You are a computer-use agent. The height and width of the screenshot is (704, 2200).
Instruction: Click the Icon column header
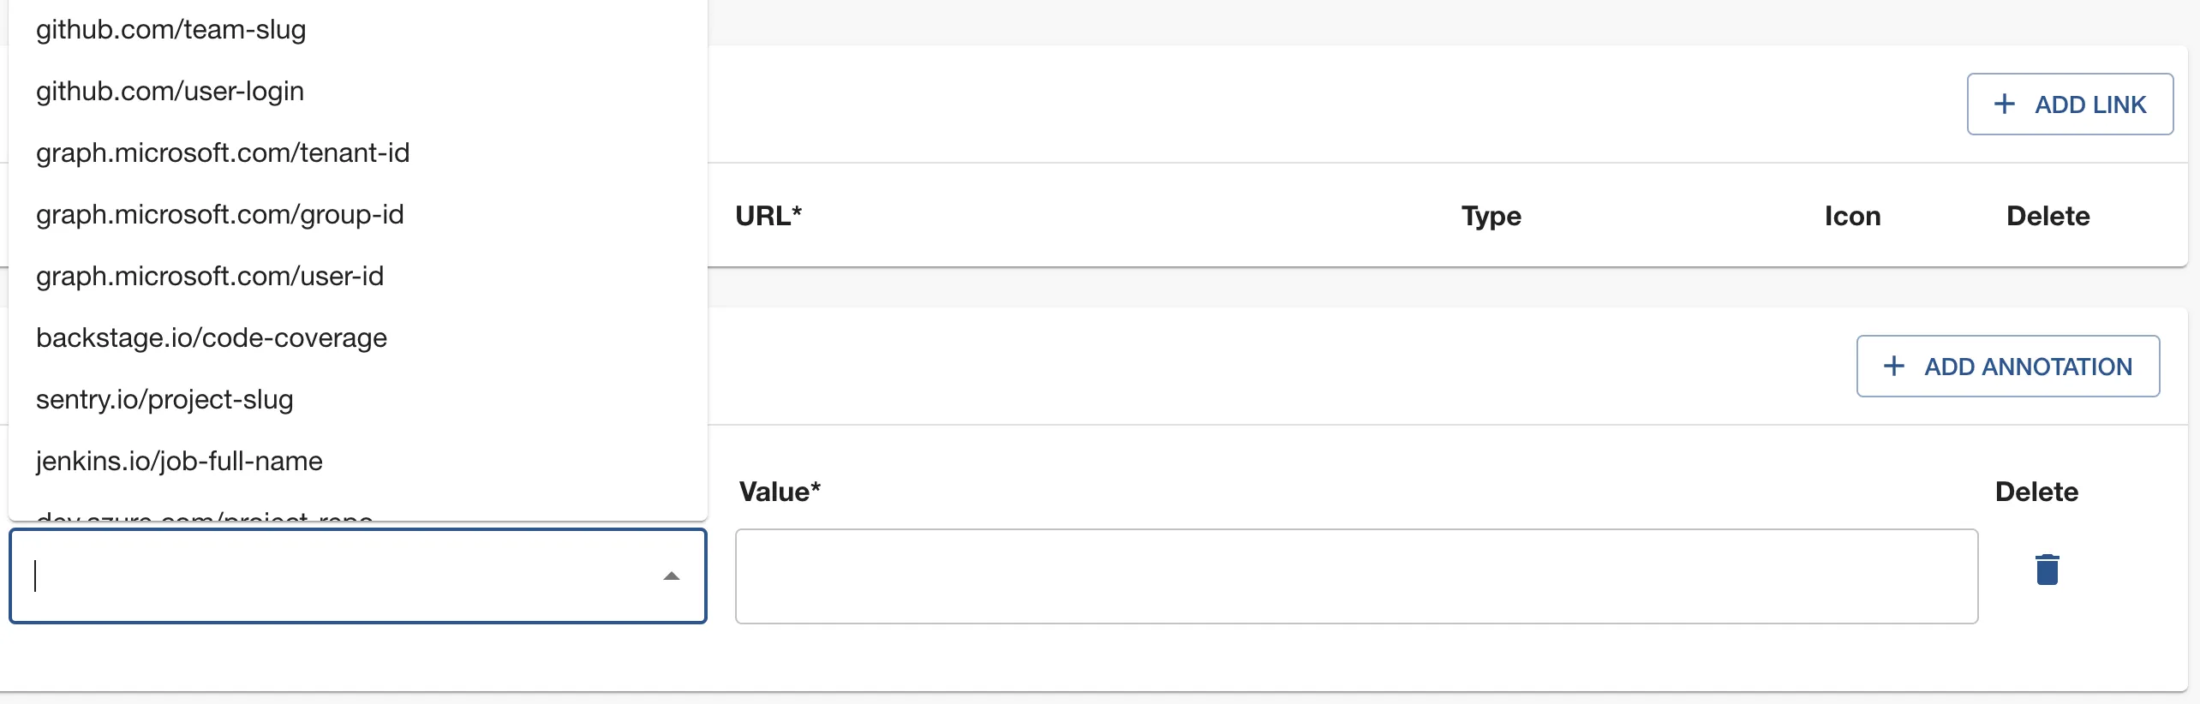point(1852,217)
